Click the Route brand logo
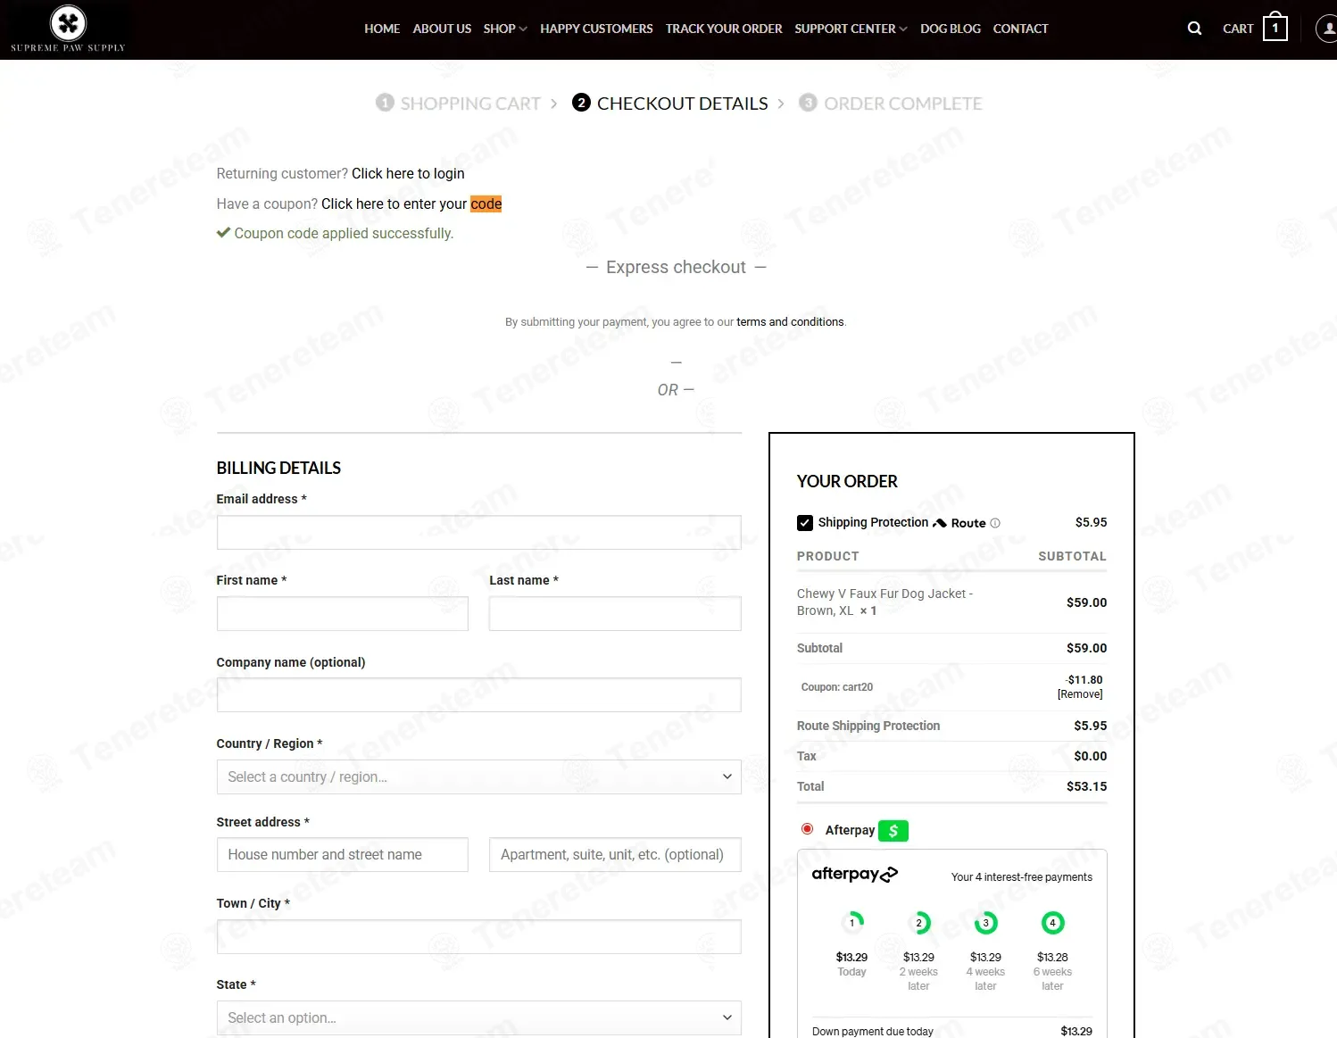The image size is (1337, 1038). tap(959, 523)
